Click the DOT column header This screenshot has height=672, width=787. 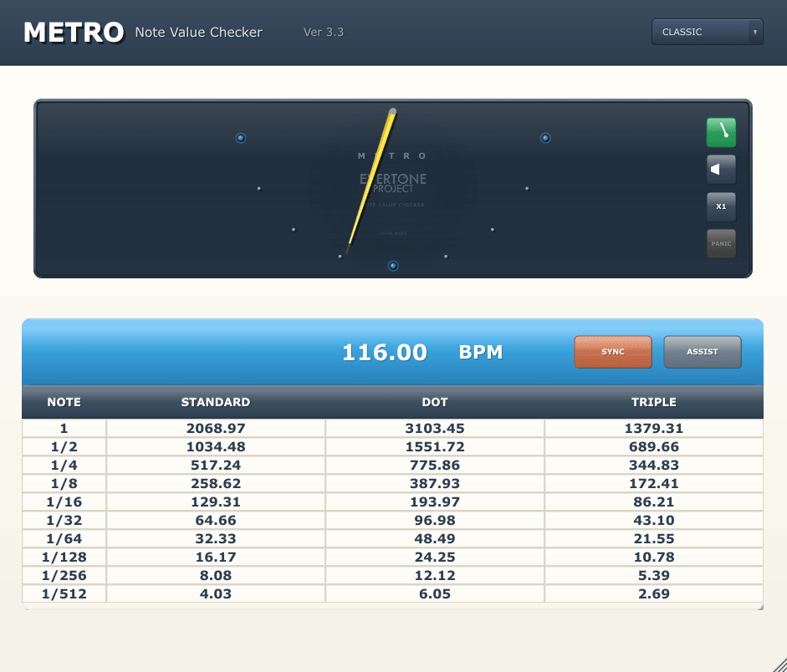click(435, 402)
